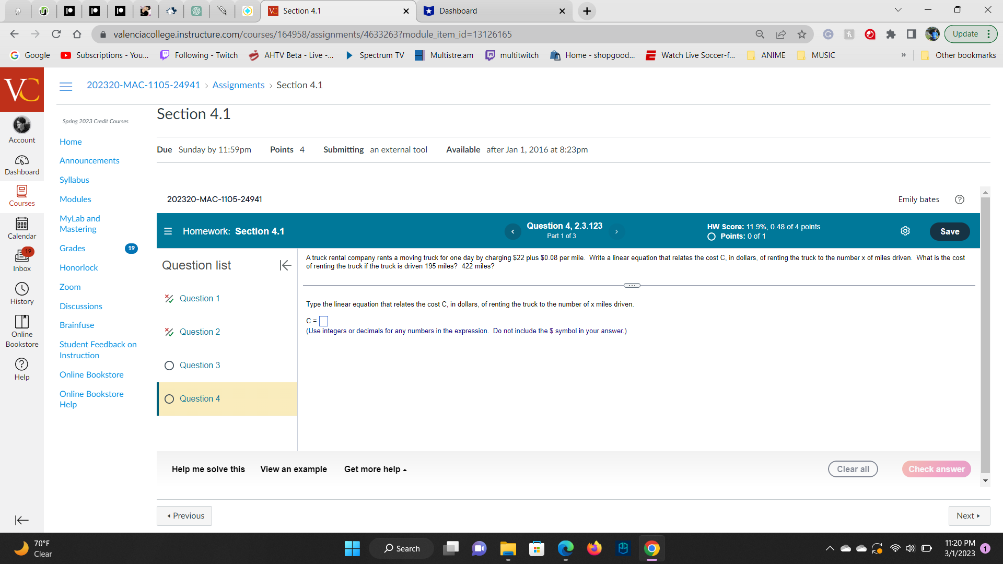This screenshot has height=564, width=1003.
Task: Open the Assignments breadcrumb link
Action: pyautogui.click(x=238, y=85)
